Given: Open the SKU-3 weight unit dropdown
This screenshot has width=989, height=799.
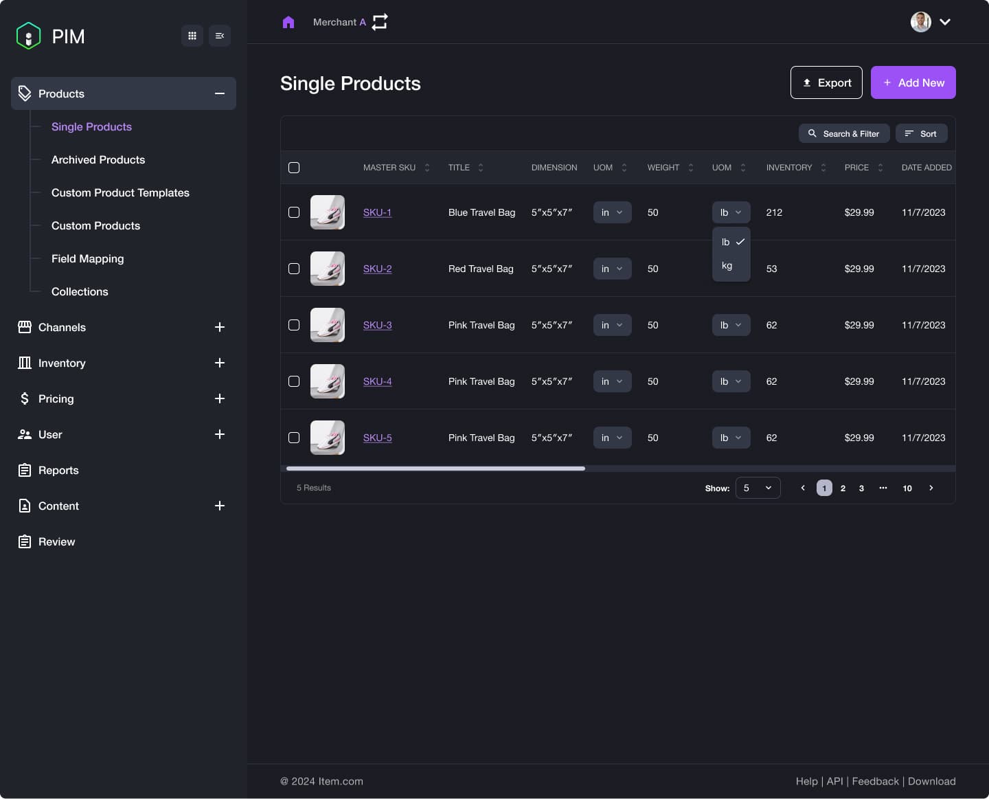Looking at the screenshot, I should (731, 325).
